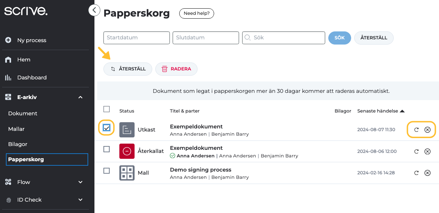This screenshot has height=213, width=439.
Task: Collapse the E-arkiv section
Action: coord(81,97)
